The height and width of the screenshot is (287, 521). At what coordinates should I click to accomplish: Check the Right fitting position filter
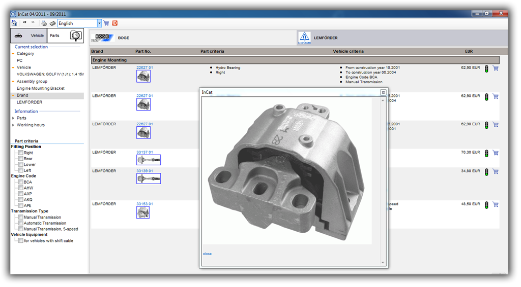20,153
